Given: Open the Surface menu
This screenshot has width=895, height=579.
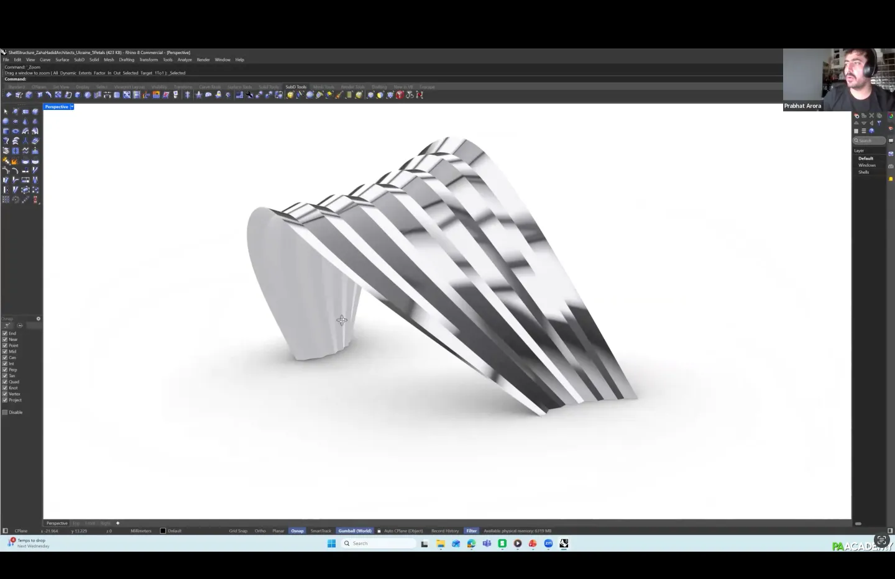Looking at the screenshot, I should tap(62, 60).
